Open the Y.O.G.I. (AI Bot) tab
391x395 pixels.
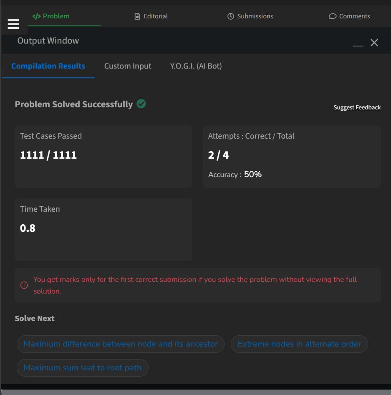coord(196,66)
